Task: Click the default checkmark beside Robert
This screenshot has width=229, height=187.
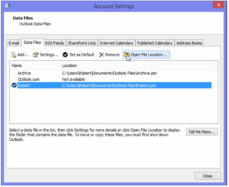Action: (x=14, y=85)
